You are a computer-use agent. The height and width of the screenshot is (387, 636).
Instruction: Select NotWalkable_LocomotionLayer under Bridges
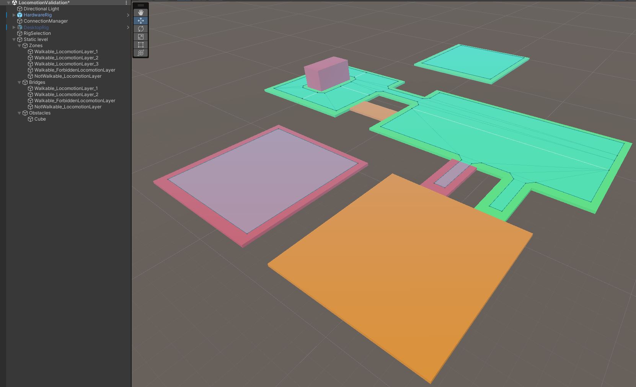tap(68, 107)
